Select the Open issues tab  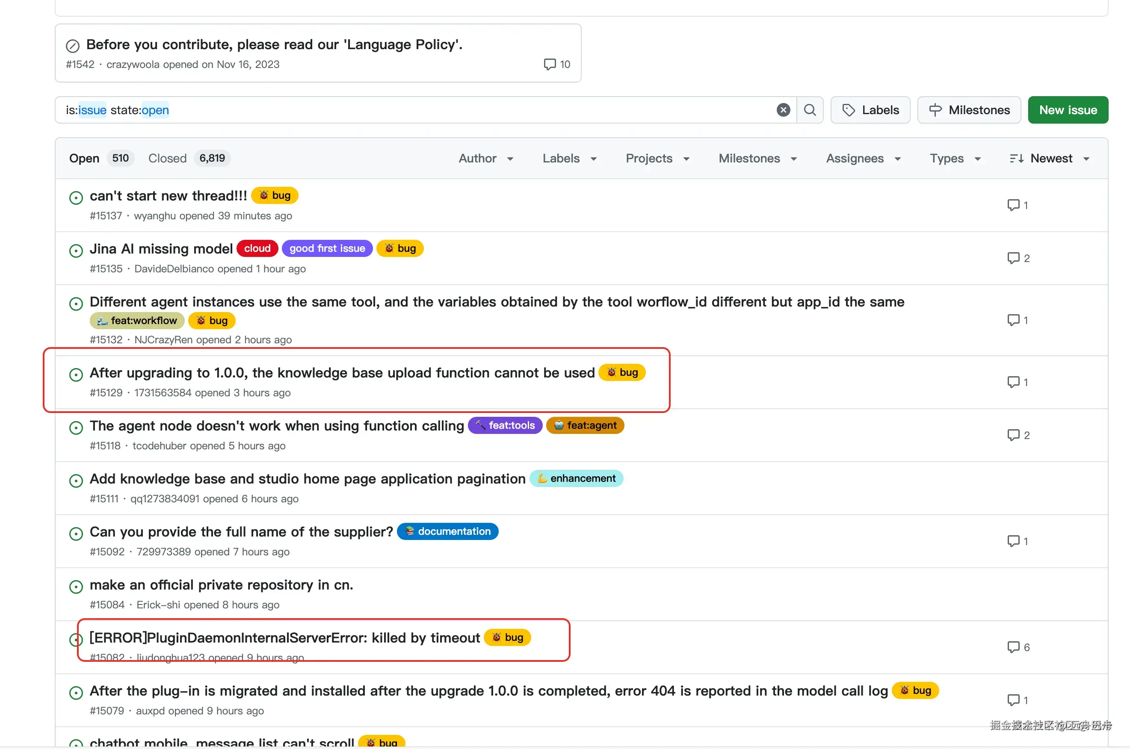84,158
